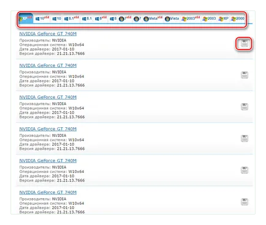Click the fourth driver's download floppy icon
266x225 pixels.
245,138
